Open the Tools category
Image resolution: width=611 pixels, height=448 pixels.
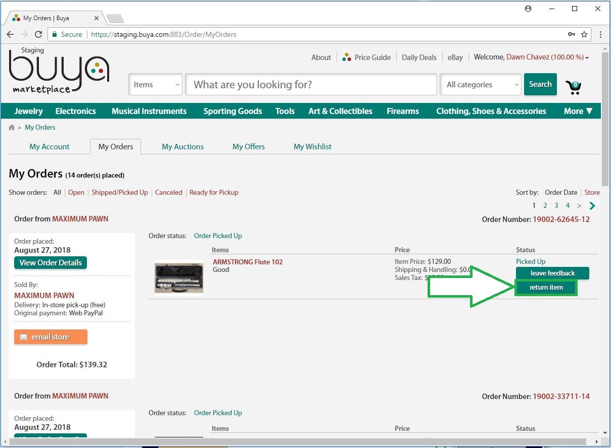click(285, 111)
